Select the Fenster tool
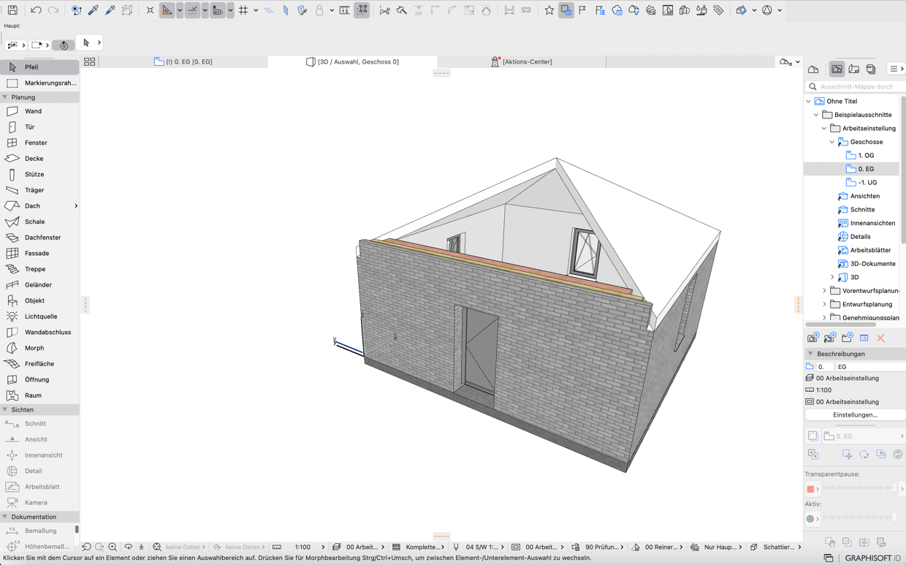 tap(39, 143)
